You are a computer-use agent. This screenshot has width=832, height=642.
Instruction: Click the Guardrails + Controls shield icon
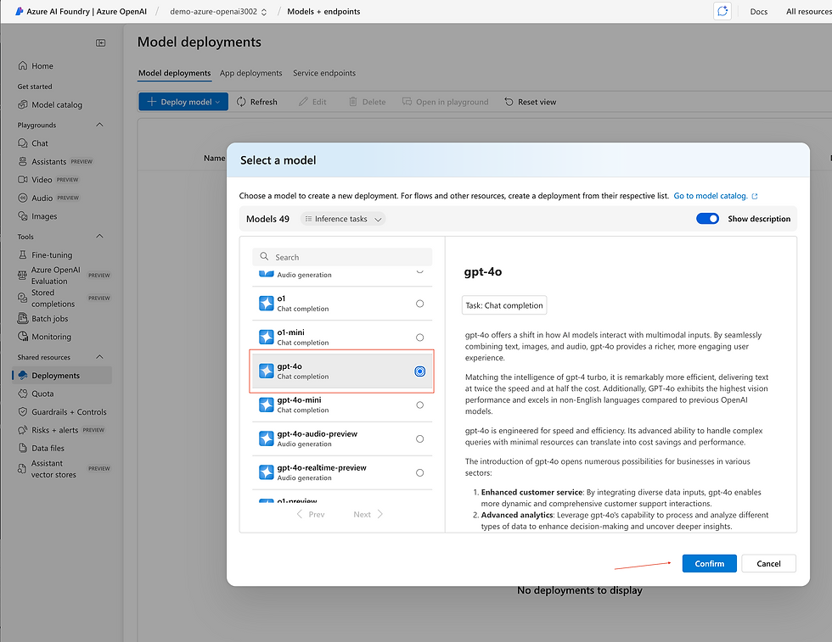click(22, 411)
